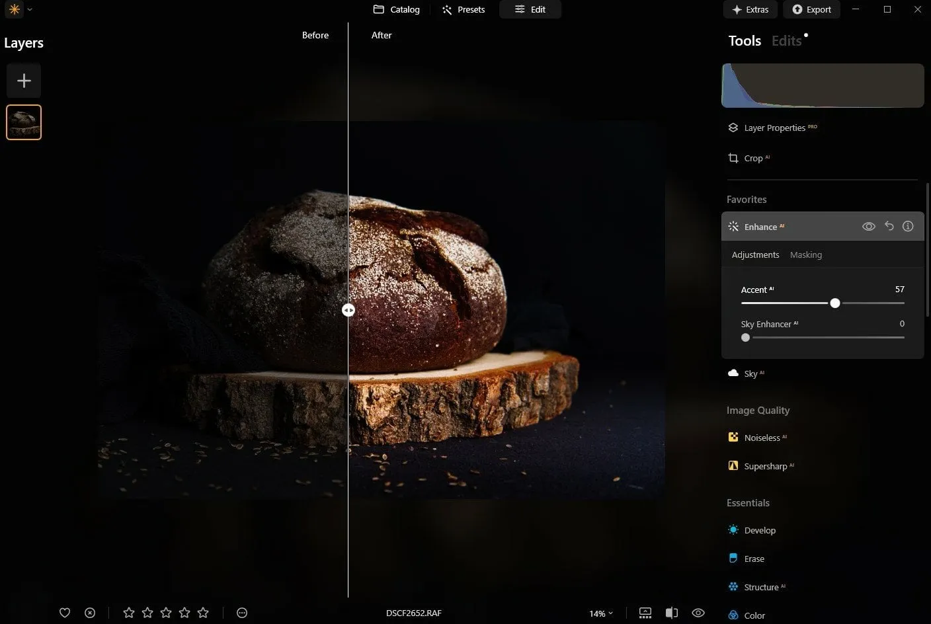Image resolution: width=931 pixels, height=624 pixels.
Task: Toggle Enhance tool visibility eye icon
Action: 869,226
